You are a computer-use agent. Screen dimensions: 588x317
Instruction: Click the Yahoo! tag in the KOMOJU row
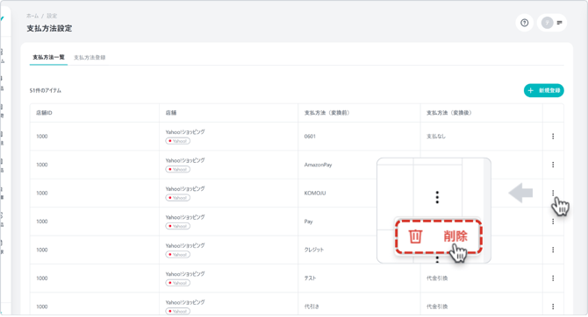[x=178, y=198]
